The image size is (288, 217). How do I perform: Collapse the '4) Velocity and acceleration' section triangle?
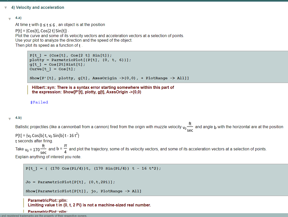click(6, 8)
